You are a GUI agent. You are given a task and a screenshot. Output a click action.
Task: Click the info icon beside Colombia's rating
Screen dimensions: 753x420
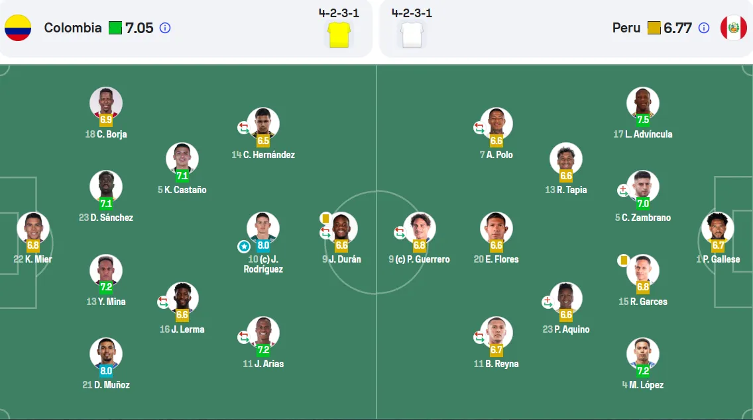tap(164, 28)
